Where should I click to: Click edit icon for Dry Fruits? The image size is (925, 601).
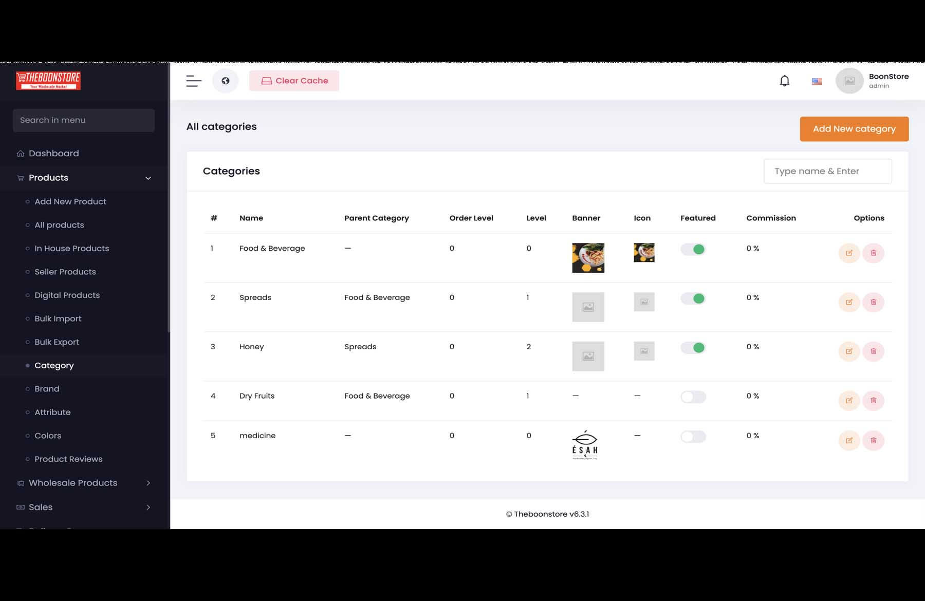pyautogui.click(x=849, y=401)
